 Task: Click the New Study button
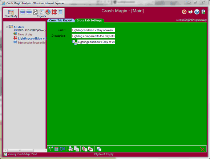(11, 13)
